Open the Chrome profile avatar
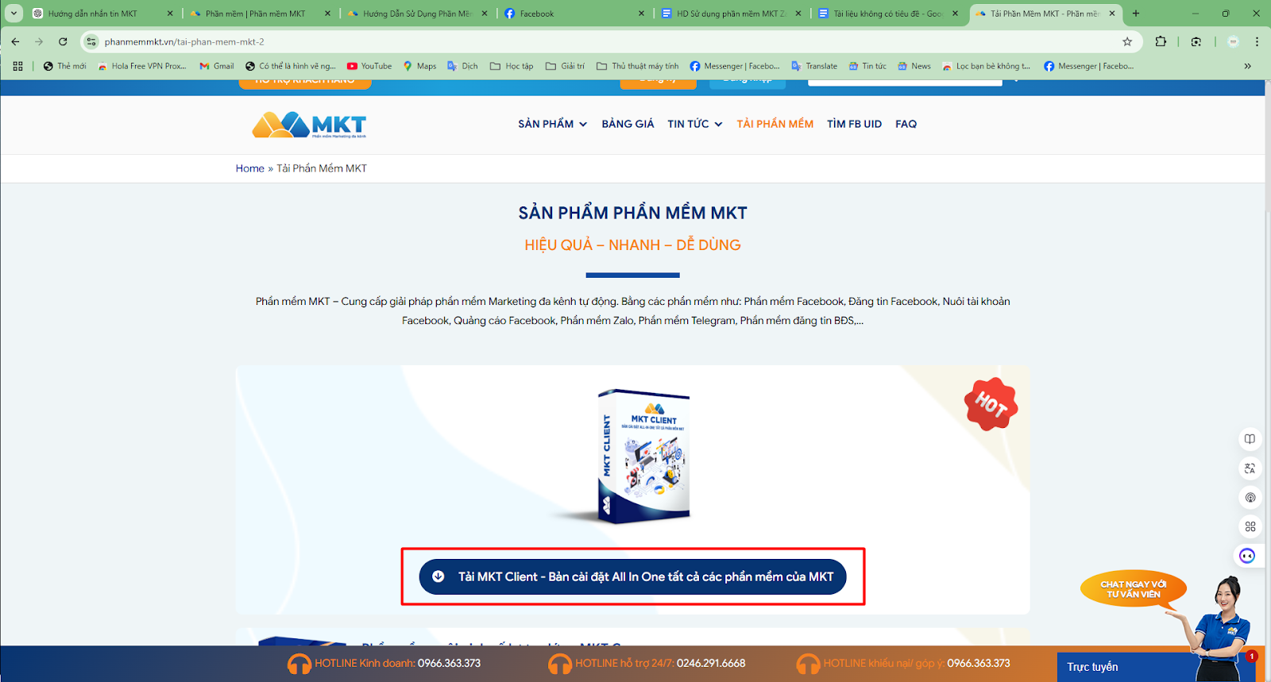 click(1233, 41)
